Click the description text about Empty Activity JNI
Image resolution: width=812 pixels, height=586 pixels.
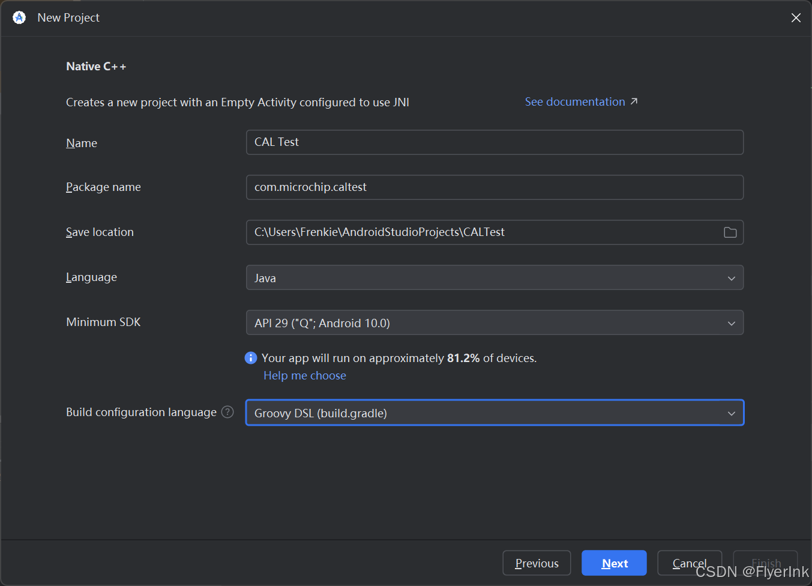click(x=238, y=103)
